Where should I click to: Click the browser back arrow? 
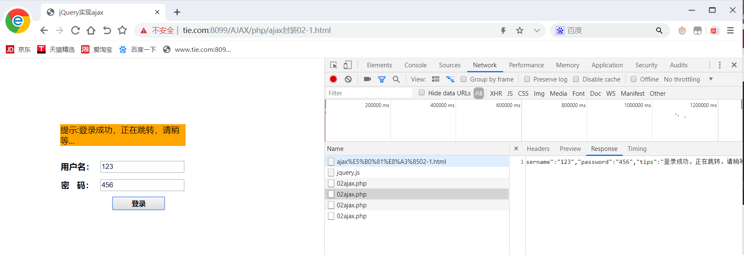click(44, 30)
